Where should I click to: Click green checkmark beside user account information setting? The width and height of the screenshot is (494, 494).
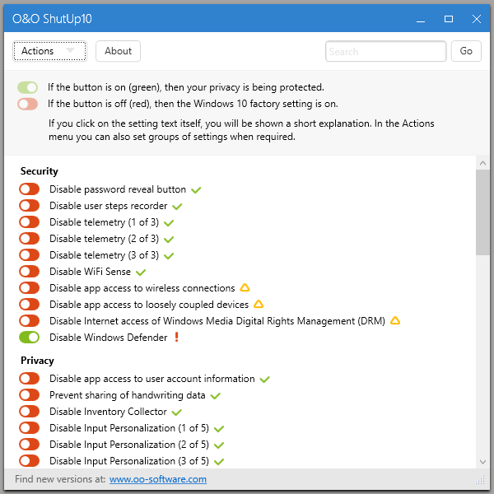click(x=264, y=380)
